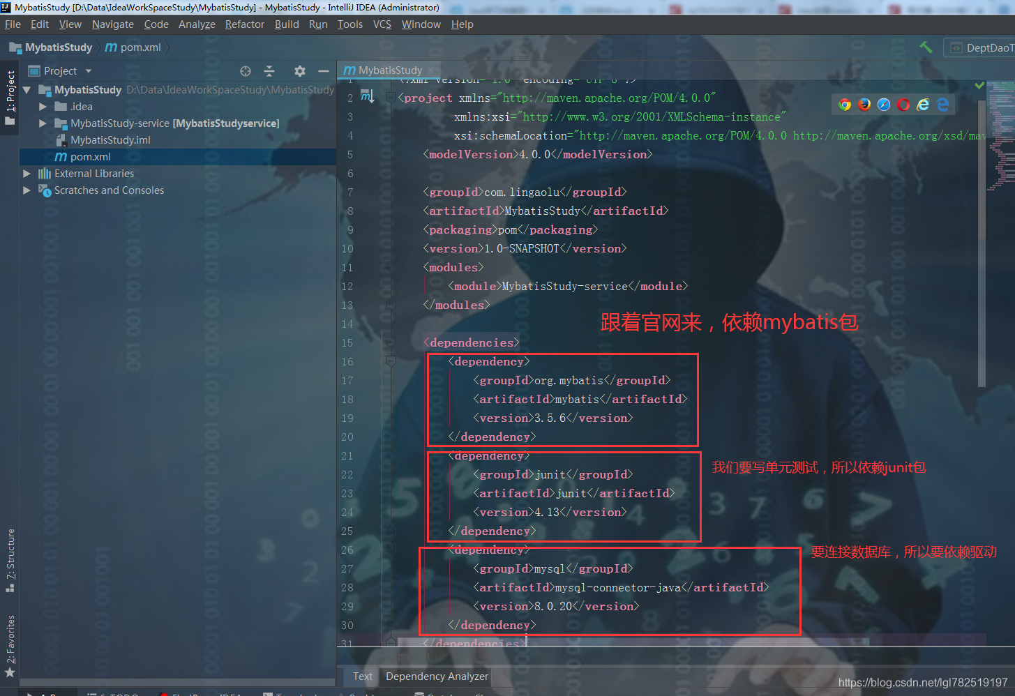Viewport: 1015px width, 696px height.
Task: Open the Help menu
Action: coord(462,24)
